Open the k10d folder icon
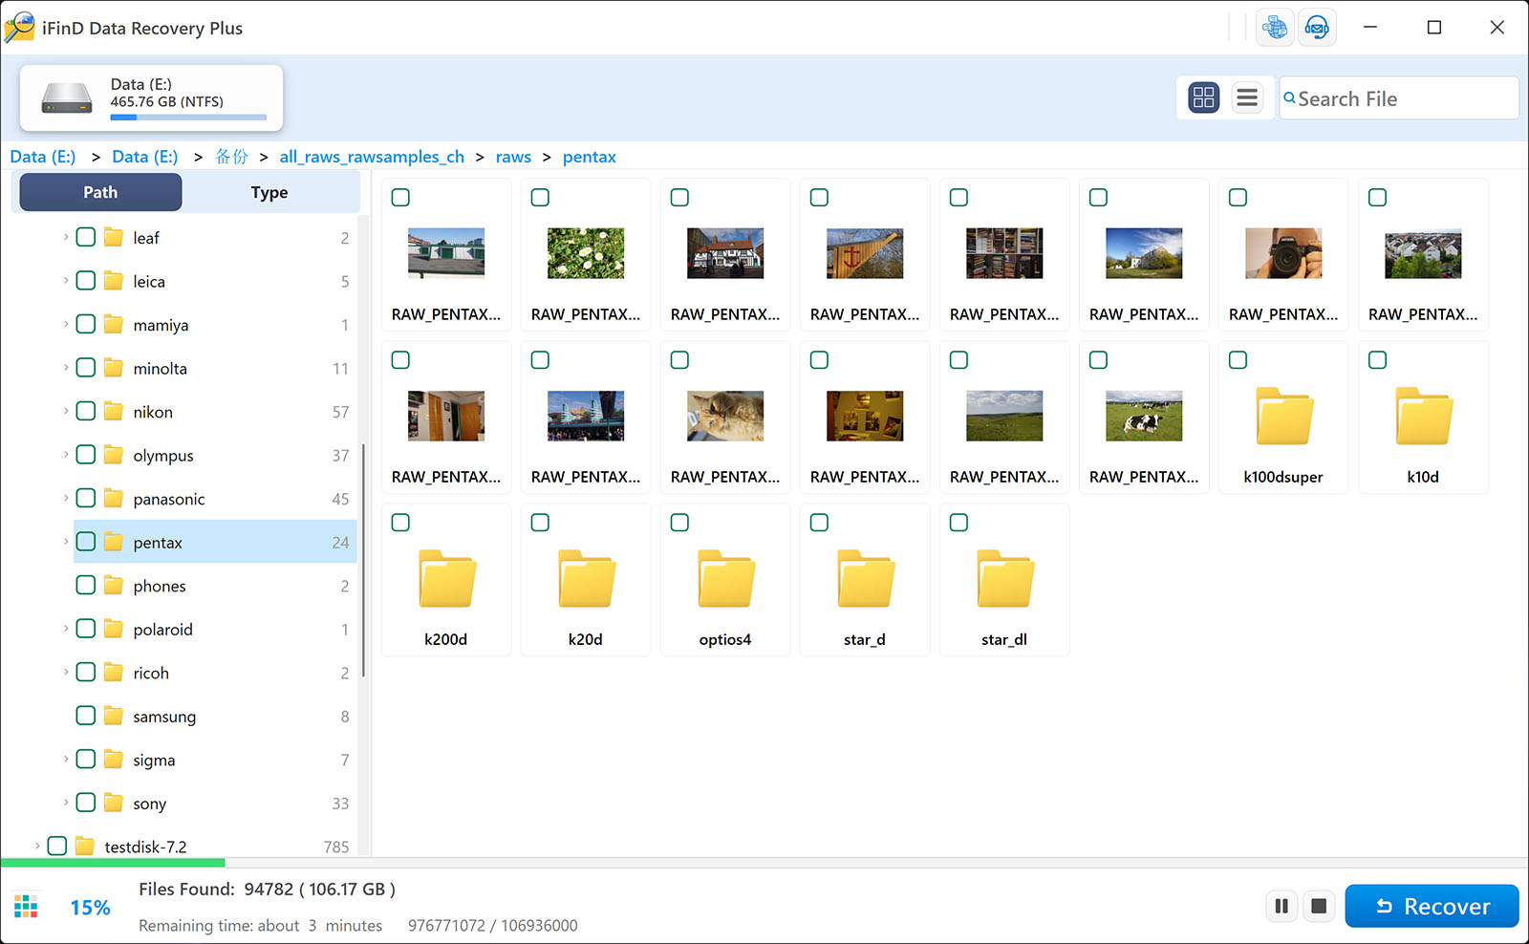This screenshot has height=944, width=1529. 1424,417
